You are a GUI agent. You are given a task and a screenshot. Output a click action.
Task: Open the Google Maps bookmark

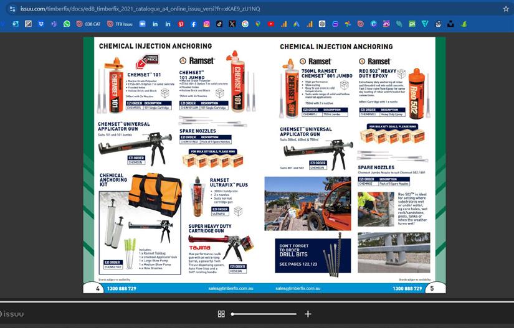(258, 24)
